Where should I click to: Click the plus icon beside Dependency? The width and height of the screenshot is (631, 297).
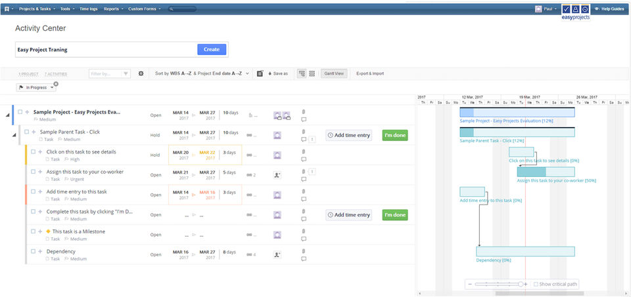40,251
